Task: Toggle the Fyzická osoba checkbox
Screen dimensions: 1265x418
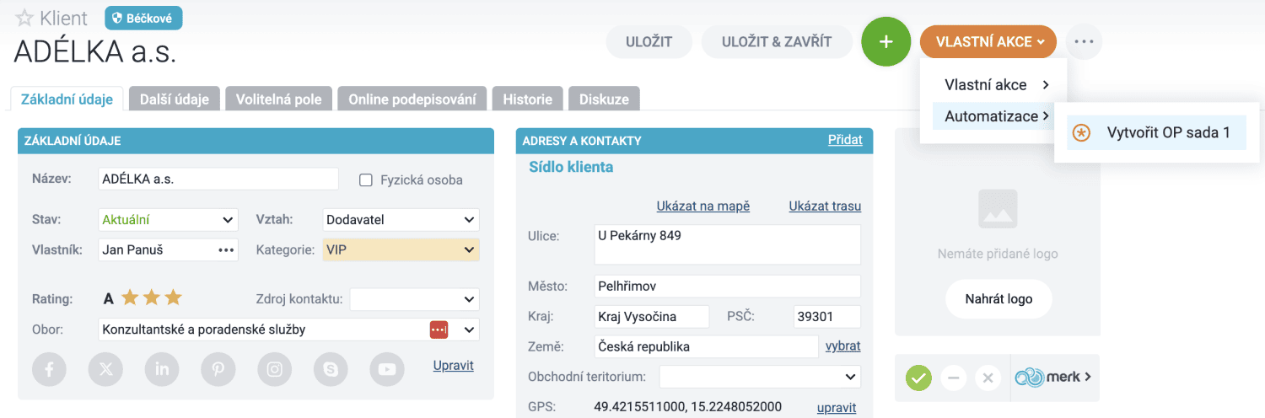Action: [366, 180]
